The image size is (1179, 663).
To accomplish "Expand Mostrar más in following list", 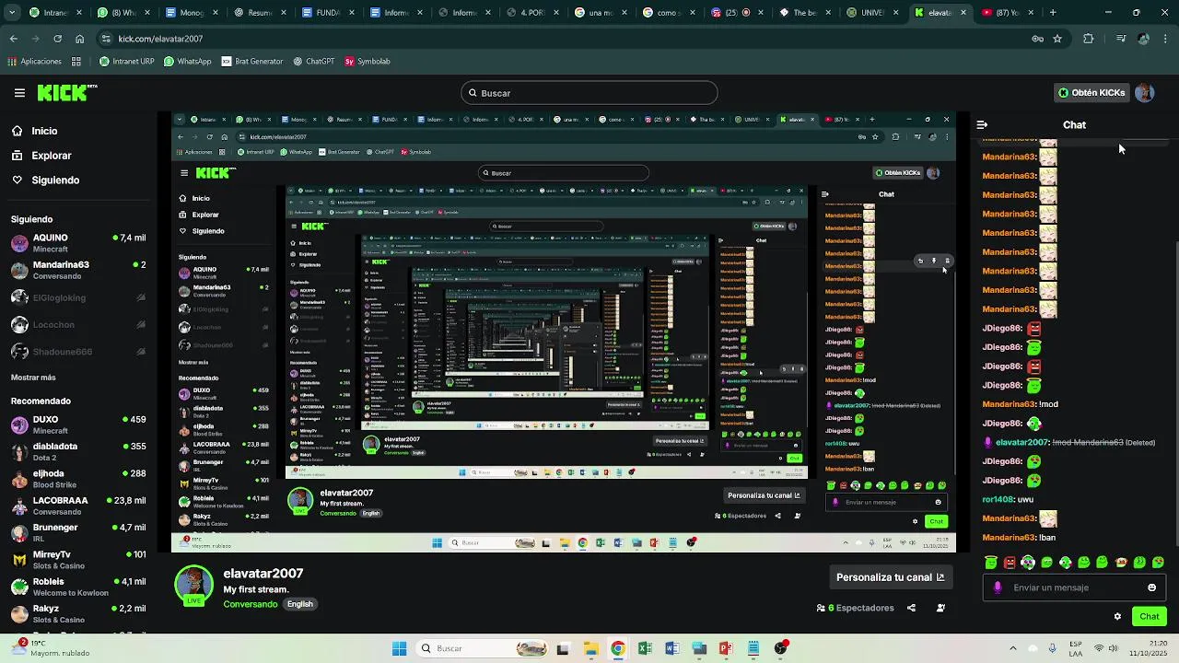I will (x=33, y=378).
